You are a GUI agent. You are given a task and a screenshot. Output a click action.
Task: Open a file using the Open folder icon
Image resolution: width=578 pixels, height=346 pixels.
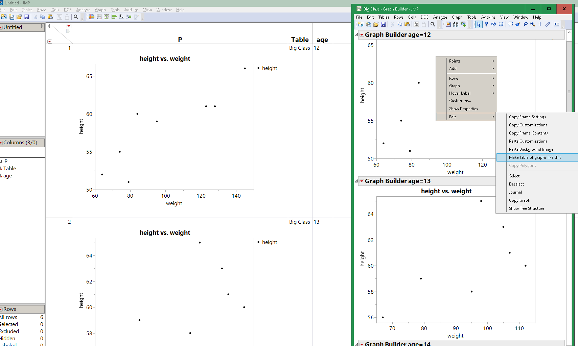click(x=376, y=24)
